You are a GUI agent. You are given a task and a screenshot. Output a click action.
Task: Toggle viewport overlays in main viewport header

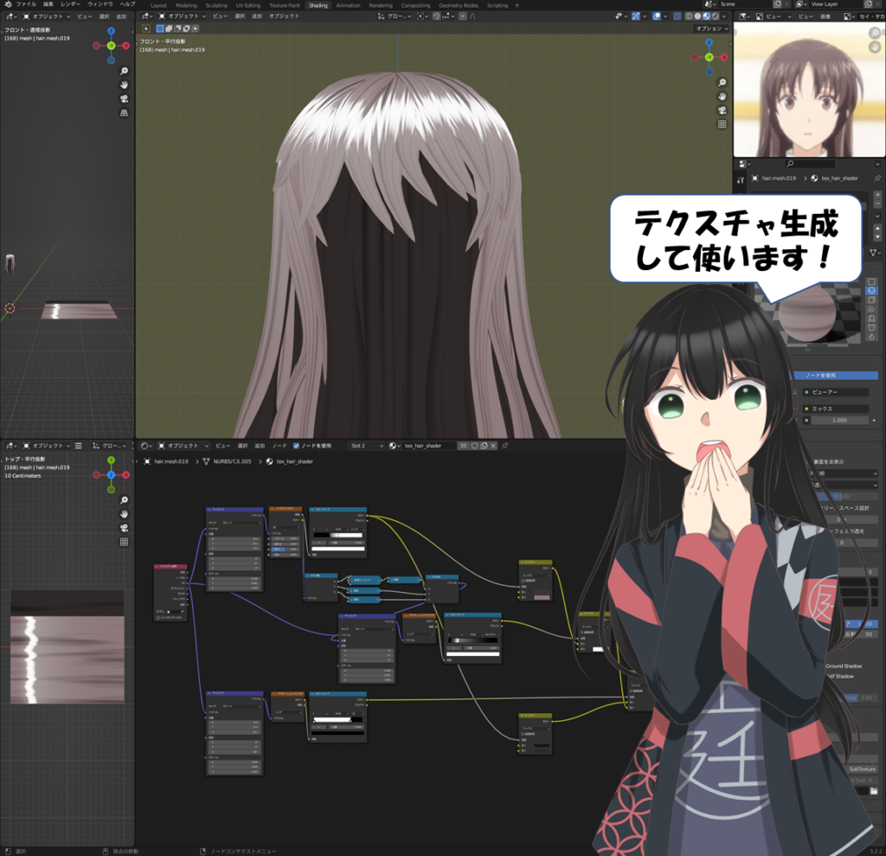click(x=657, y=16)
